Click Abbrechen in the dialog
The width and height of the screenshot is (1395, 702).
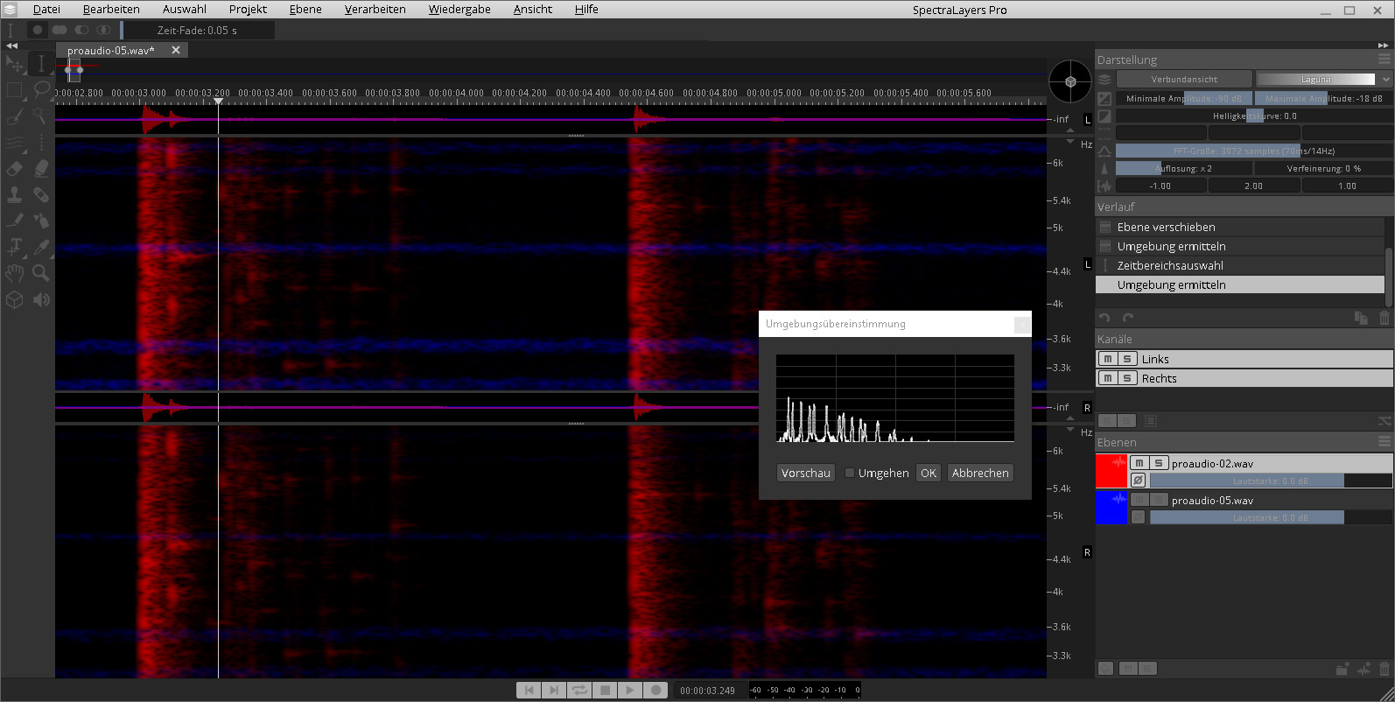(979, 473)
